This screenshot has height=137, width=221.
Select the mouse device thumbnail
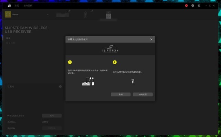click(85, 15)
